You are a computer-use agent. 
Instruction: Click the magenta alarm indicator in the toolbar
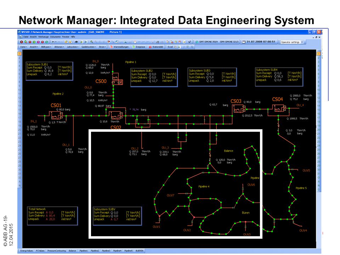click(x=38, y=42)
